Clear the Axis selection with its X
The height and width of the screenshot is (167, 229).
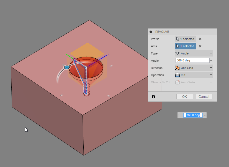coord(200,46)
